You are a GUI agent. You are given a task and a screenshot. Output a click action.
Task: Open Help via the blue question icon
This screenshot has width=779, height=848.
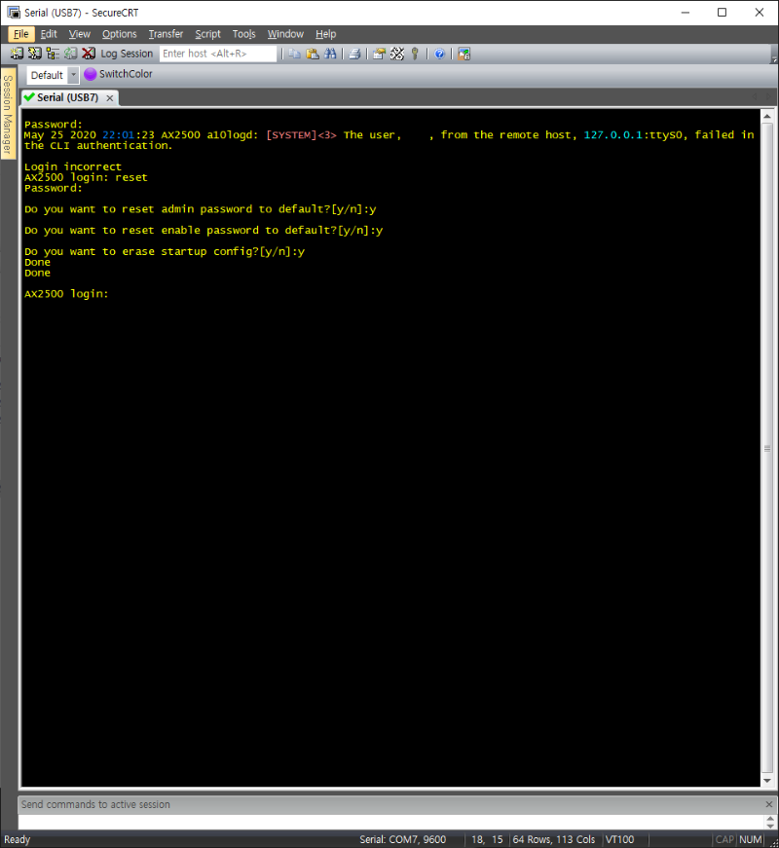point(439,54)
